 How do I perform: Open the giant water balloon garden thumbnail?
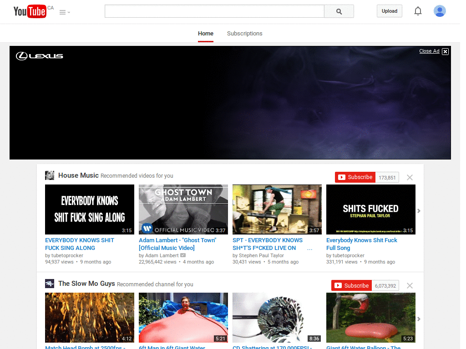[x=371, y=318]
